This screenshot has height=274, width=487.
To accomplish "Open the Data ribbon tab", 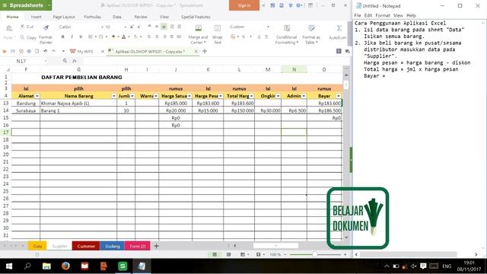I will point(117,17).
